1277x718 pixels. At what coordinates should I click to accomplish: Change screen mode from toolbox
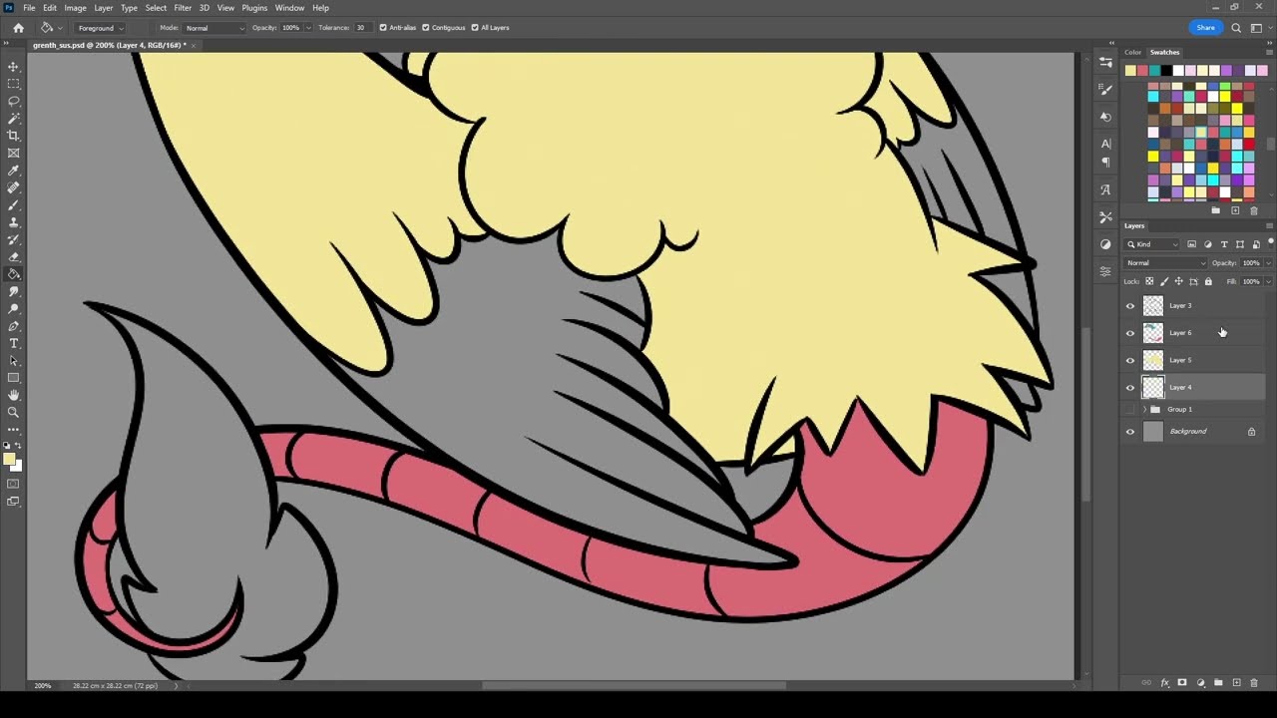point(14,501)
